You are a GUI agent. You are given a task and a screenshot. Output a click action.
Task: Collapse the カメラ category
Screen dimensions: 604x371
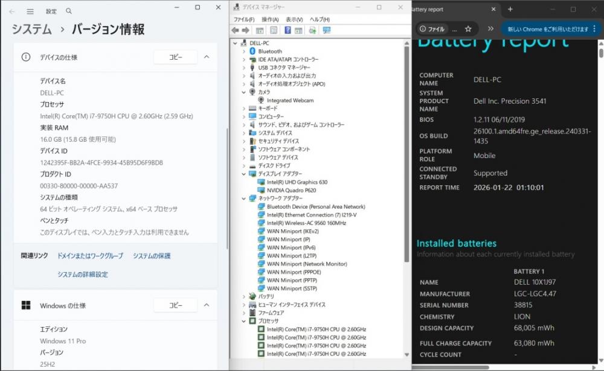coord(243,92)
